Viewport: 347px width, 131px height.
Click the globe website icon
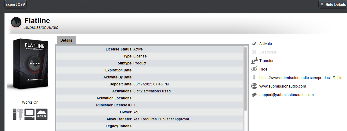254,86
